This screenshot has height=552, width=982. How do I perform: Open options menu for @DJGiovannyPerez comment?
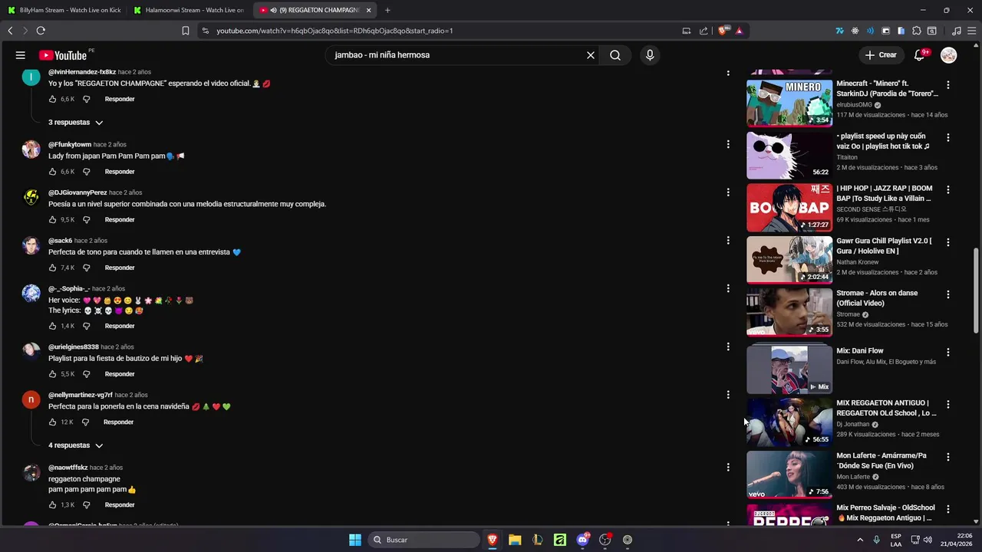click(728, 192)
